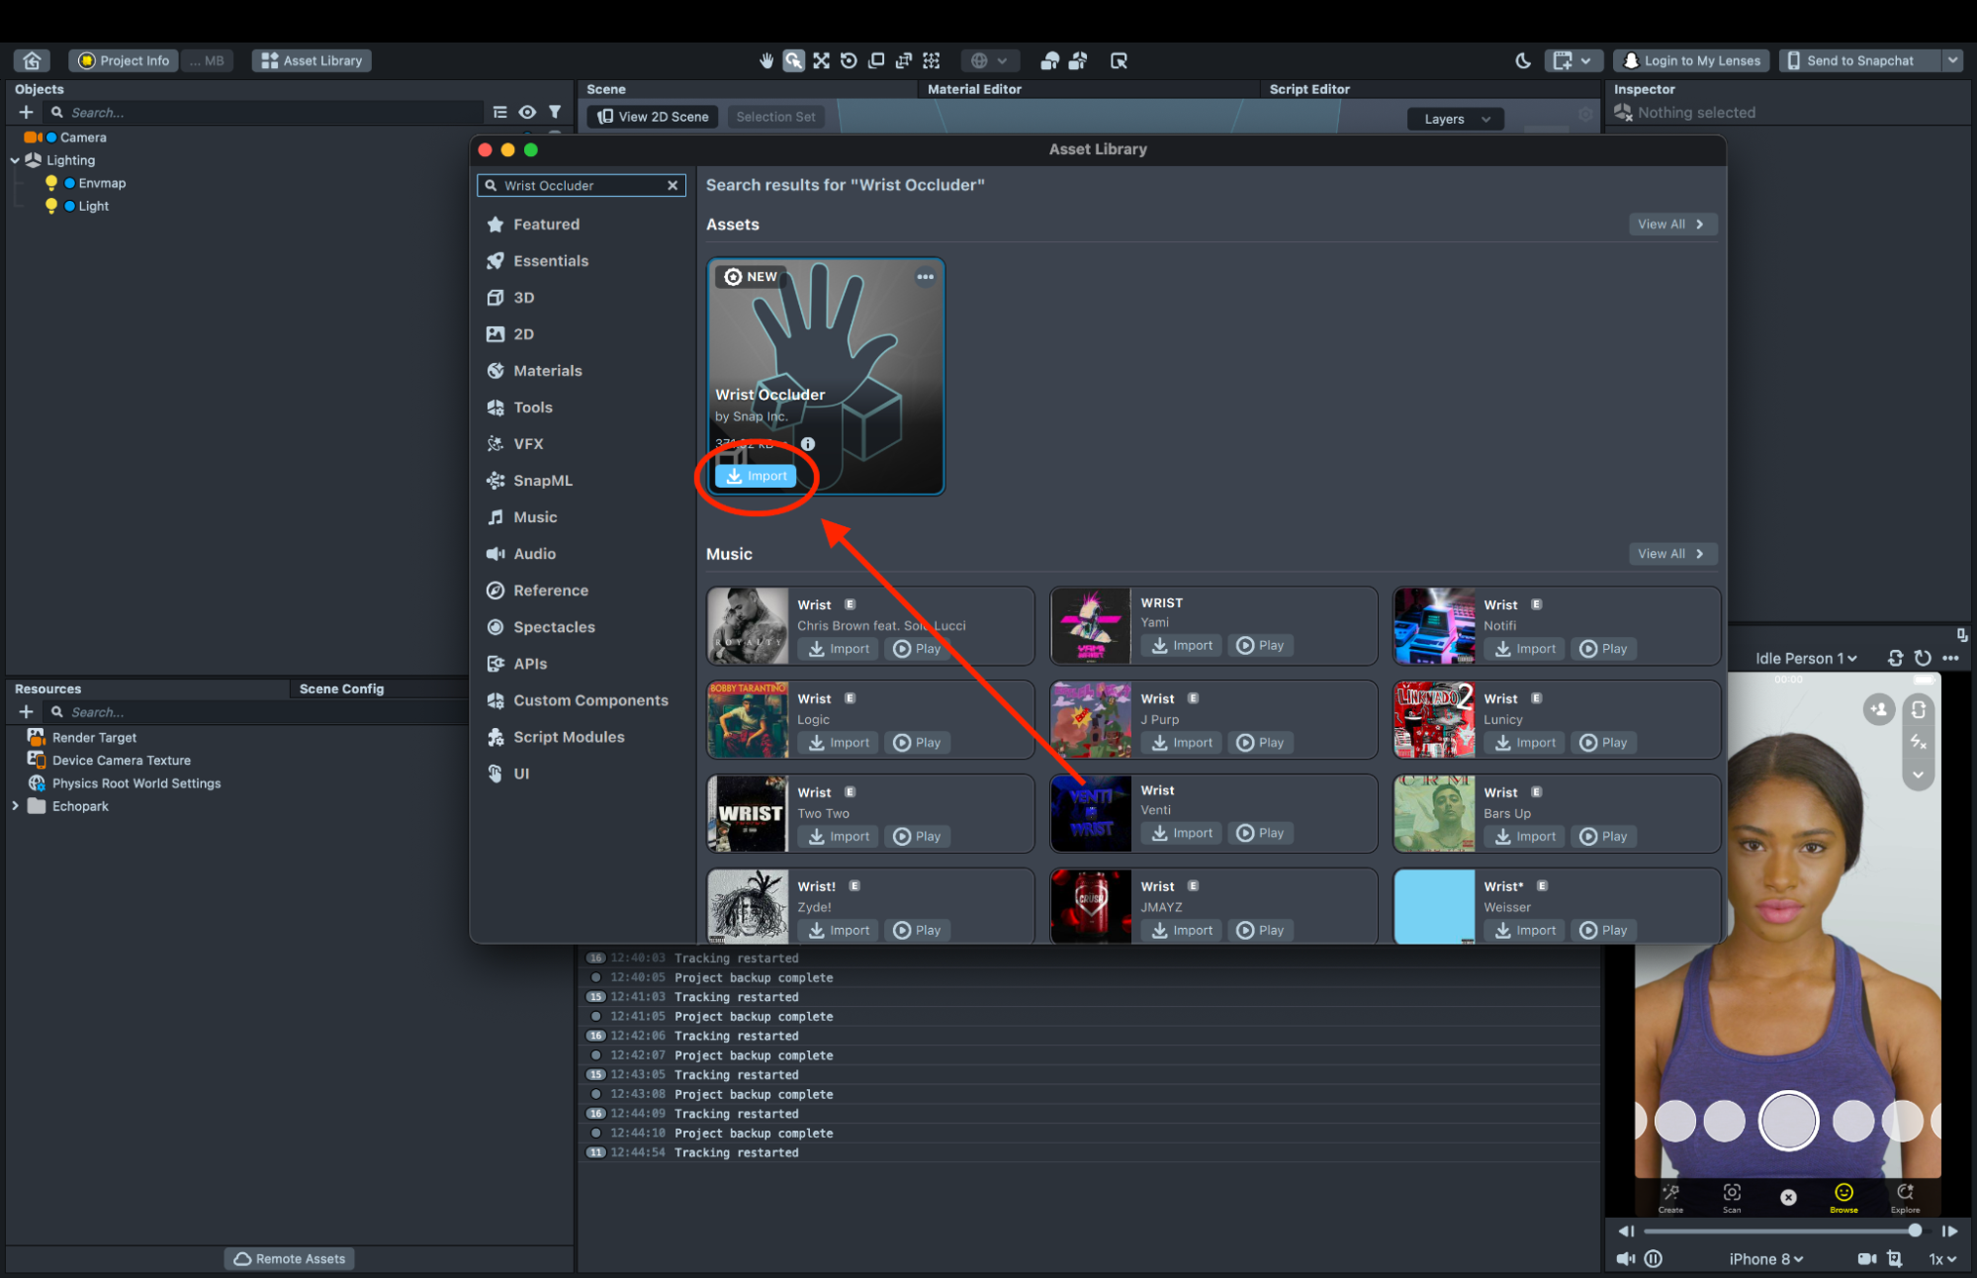Import the Wrist Occluder asset
Viewport: 1977px width, 1279px height.
click(x=757, y=476)
